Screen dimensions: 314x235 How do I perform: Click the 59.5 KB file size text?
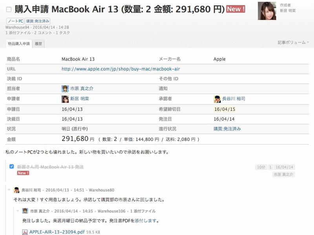(x=93, y=232)
